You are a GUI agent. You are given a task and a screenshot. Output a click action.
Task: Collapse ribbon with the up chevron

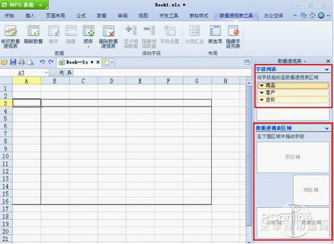[295, 15]
